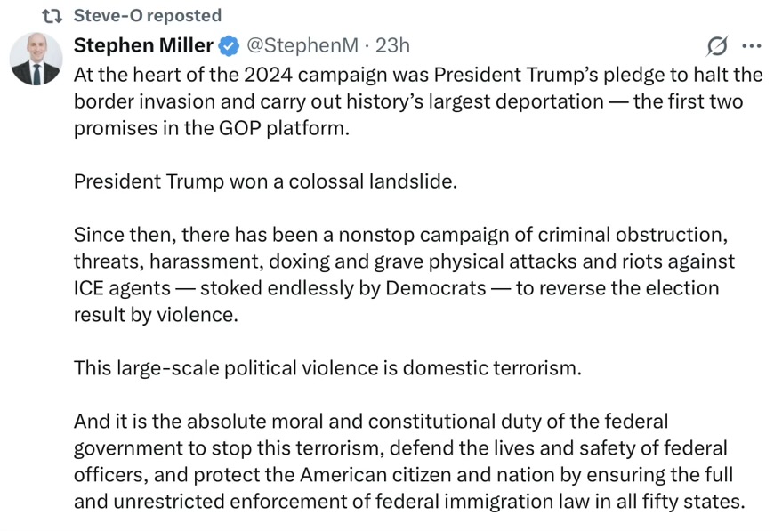Click the words "ICE agents" in the post
This screenshot has height=531, width=774.
(125, 288)
